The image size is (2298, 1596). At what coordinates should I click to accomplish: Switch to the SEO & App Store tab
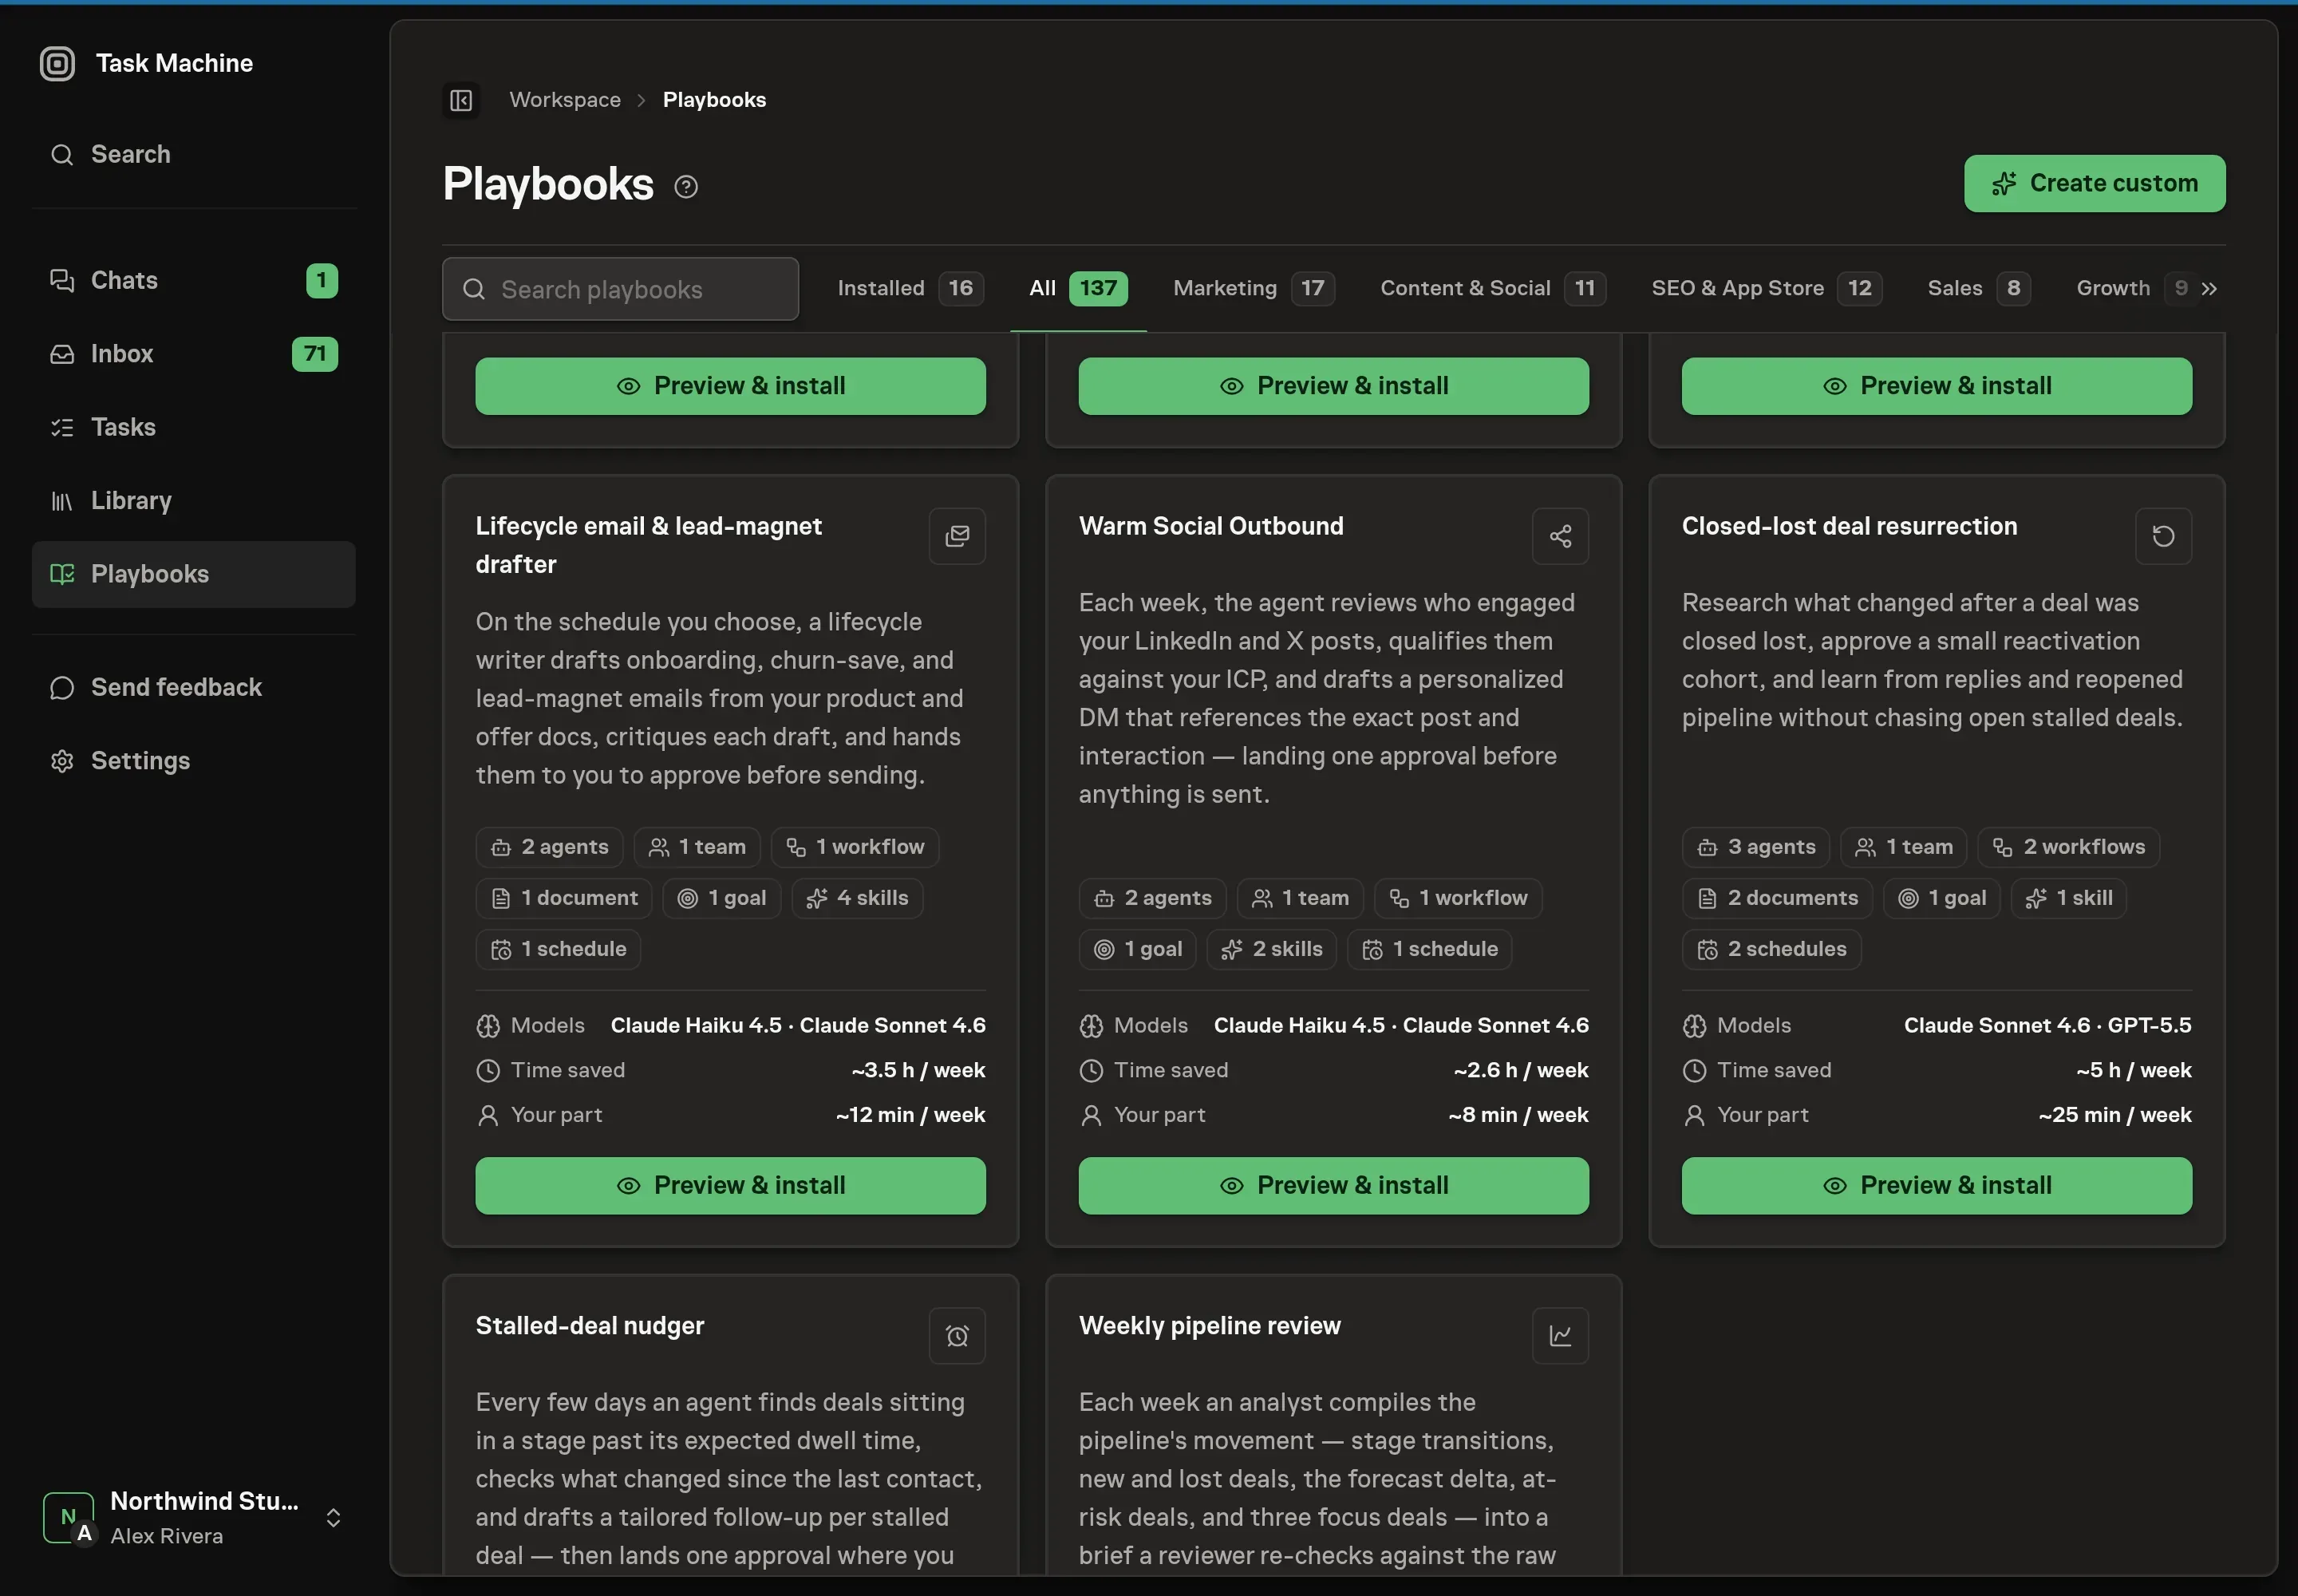1767,289
